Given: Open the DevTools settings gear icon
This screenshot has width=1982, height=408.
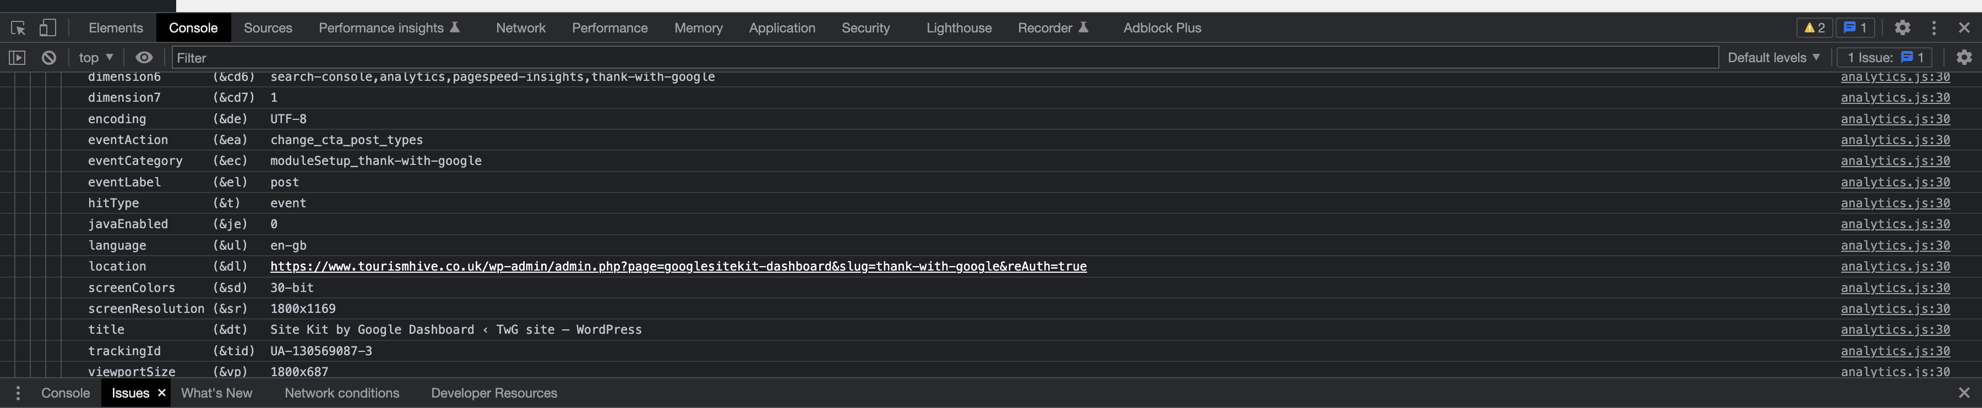Looking at the screenshot, I should pyautogui.click(x=1902, y=27).
